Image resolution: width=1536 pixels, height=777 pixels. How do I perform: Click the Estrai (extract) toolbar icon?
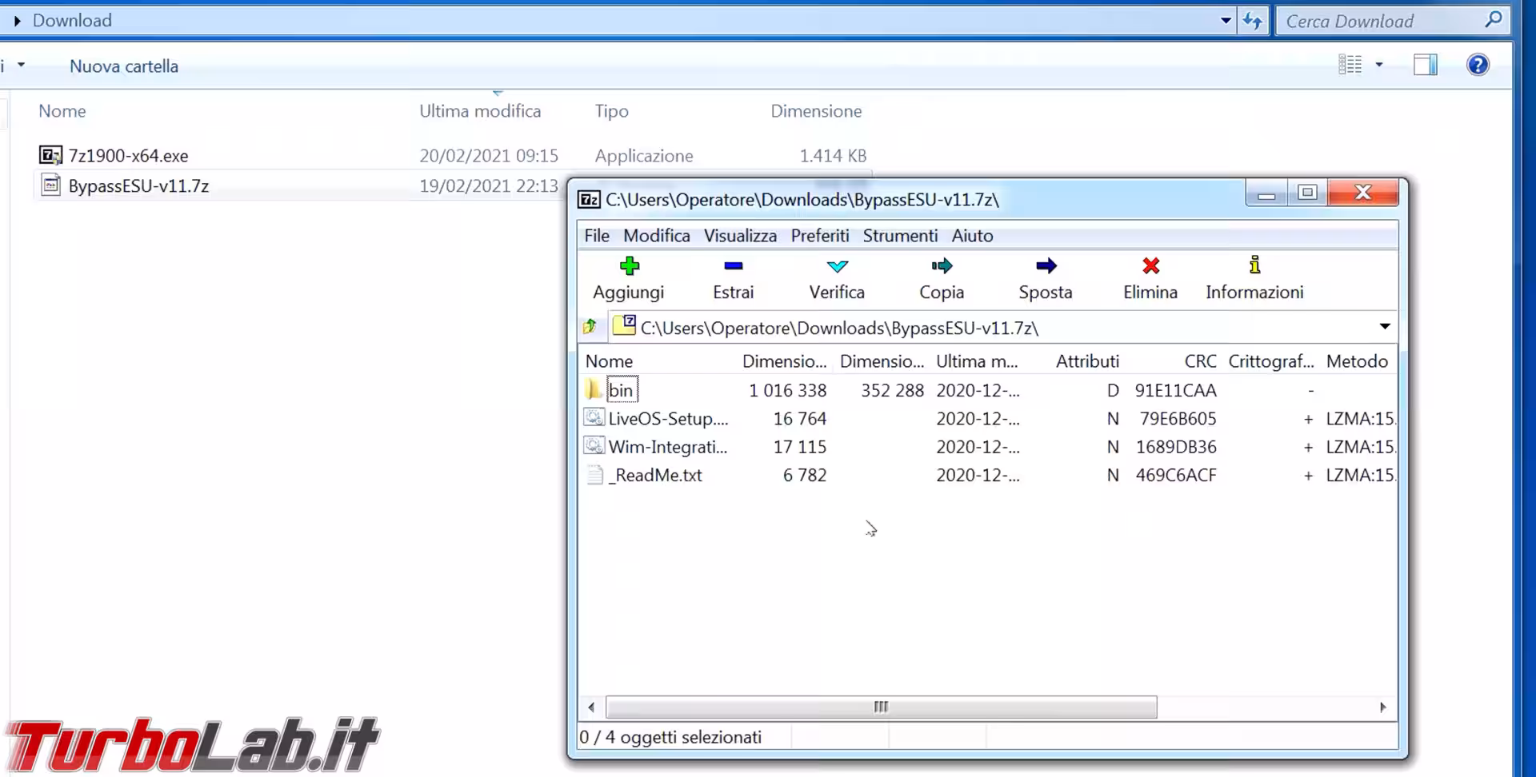pos(733,266)
